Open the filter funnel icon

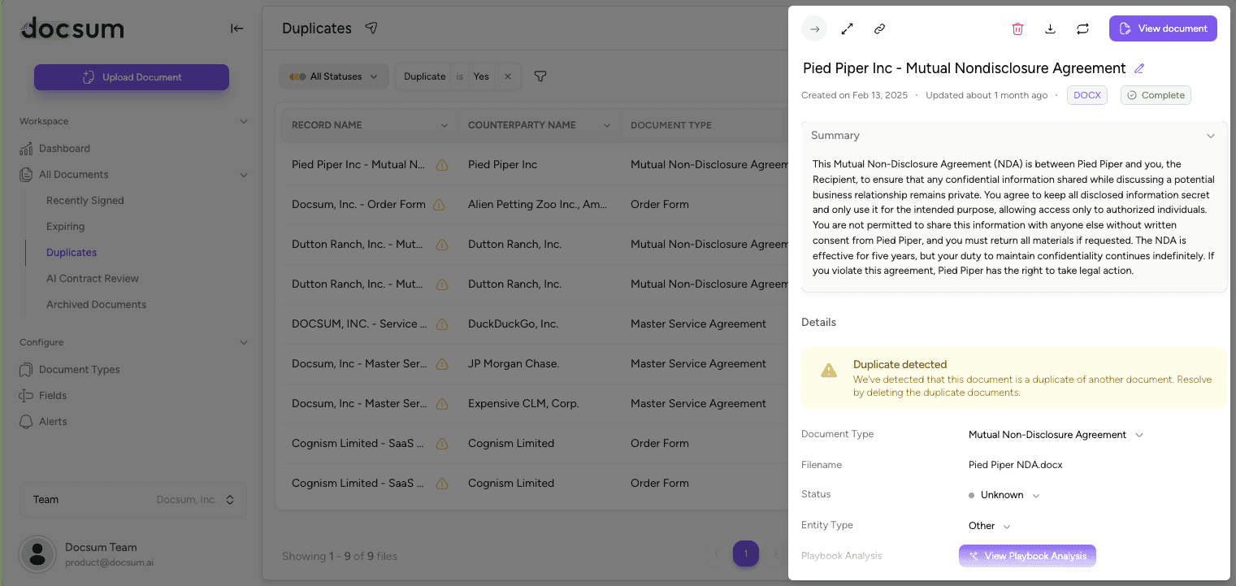point(540,76)
